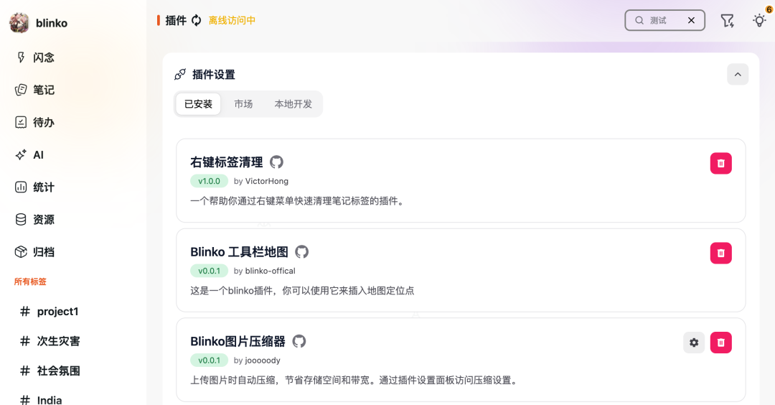
Task: Click the blinko avatar image
Action: click(x=19, y=23)
